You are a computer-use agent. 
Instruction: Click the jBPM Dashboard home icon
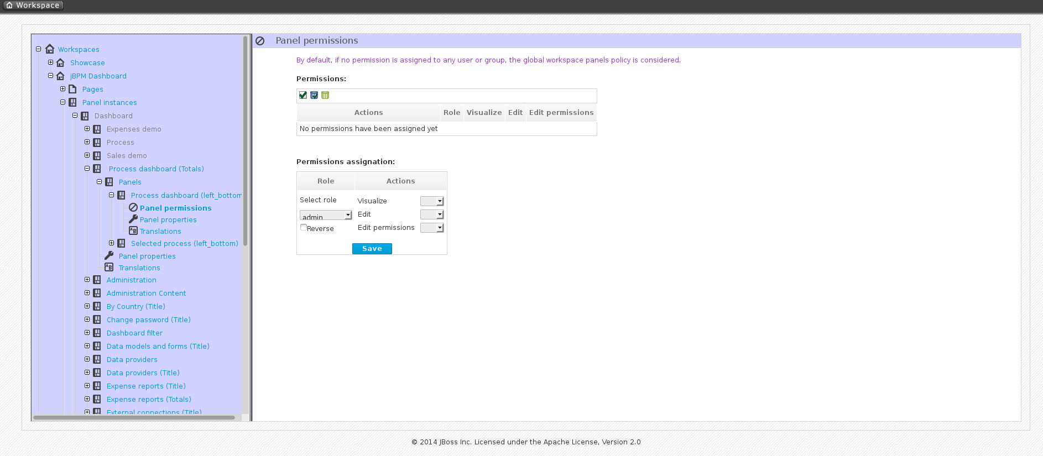coord(61,76)
